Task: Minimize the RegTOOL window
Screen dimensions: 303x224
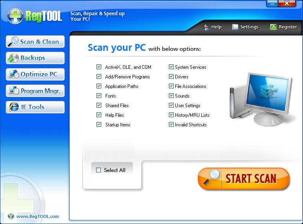Action: point(272,4)
